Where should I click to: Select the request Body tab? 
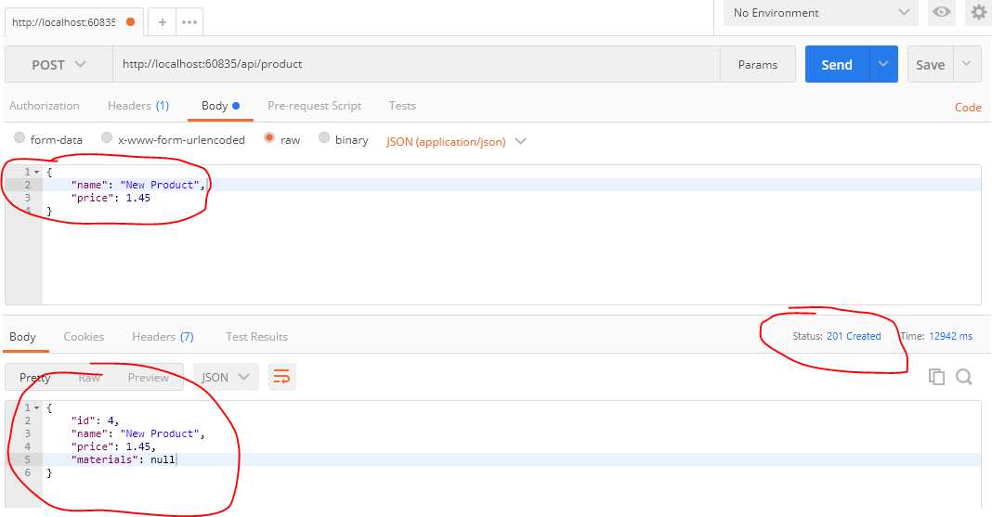click(220, 106)
